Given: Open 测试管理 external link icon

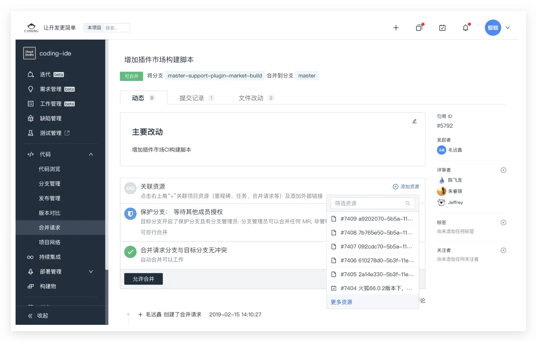Looking at the screenshot, I should click(x=67, y=133).
